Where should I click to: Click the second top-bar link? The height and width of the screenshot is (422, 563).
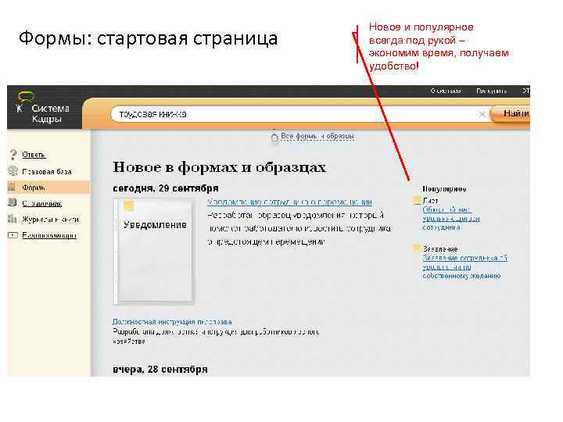(x=491, y=91)
